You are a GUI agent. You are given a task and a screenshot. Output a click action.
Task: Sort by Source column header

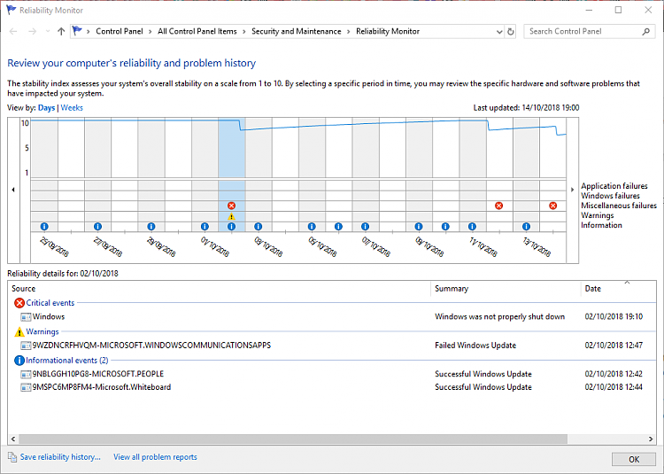[x=220, y=289]
